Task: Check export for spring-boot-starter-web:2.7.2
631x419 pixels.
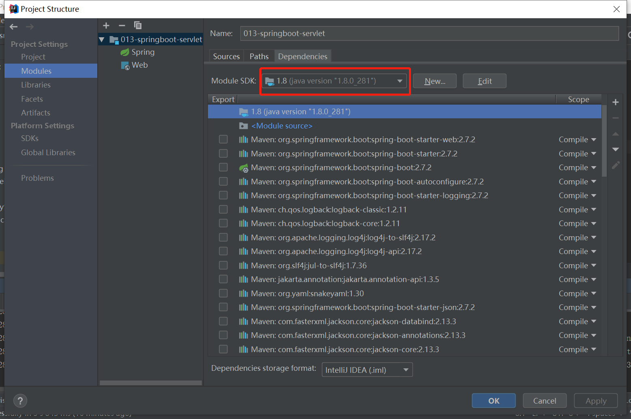Action: click(x=223, y=140)
